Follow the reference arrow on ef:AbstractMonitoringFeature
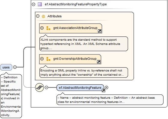This screenshot has height=119, width=168. coord(103,91)
